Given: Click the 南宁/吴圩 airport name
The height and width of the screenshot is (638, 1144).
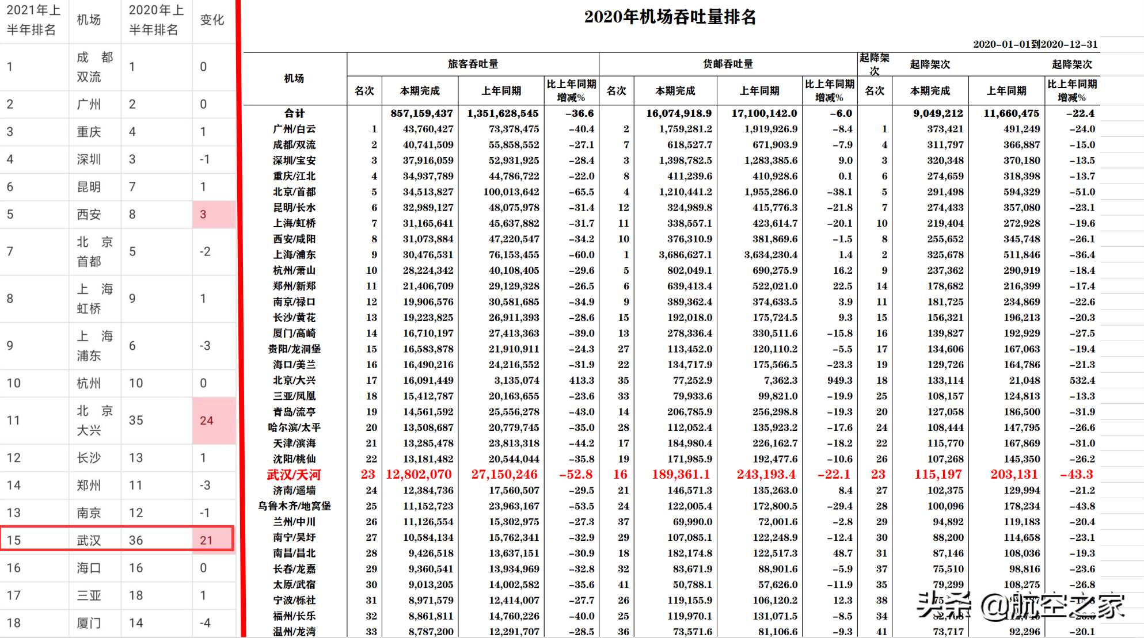Looking at the screenshot, I should click(x=294, y=537).
